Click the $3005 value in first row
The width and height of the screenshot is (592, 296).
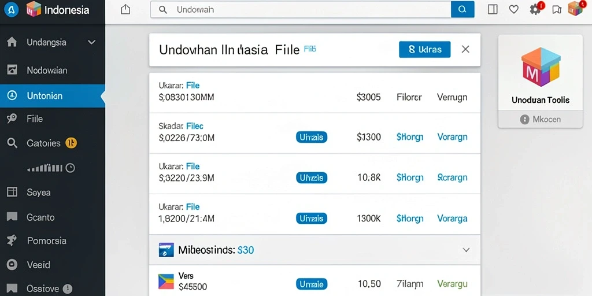(x=368, y=97)
